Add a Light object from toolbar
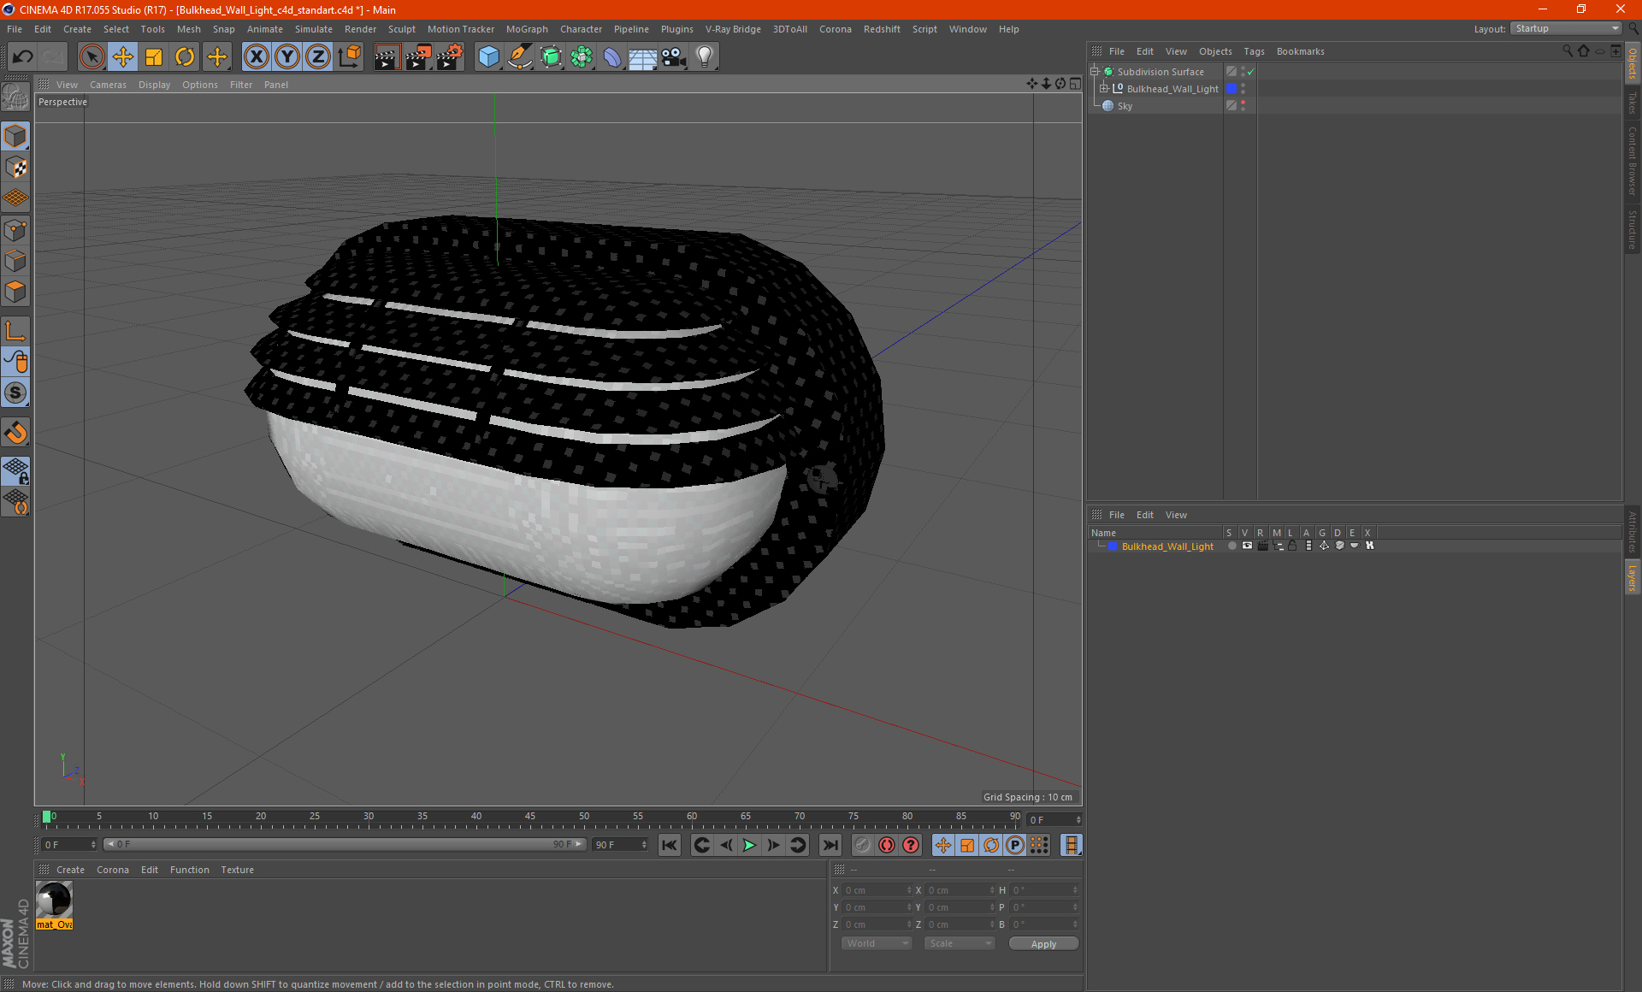 704,57
